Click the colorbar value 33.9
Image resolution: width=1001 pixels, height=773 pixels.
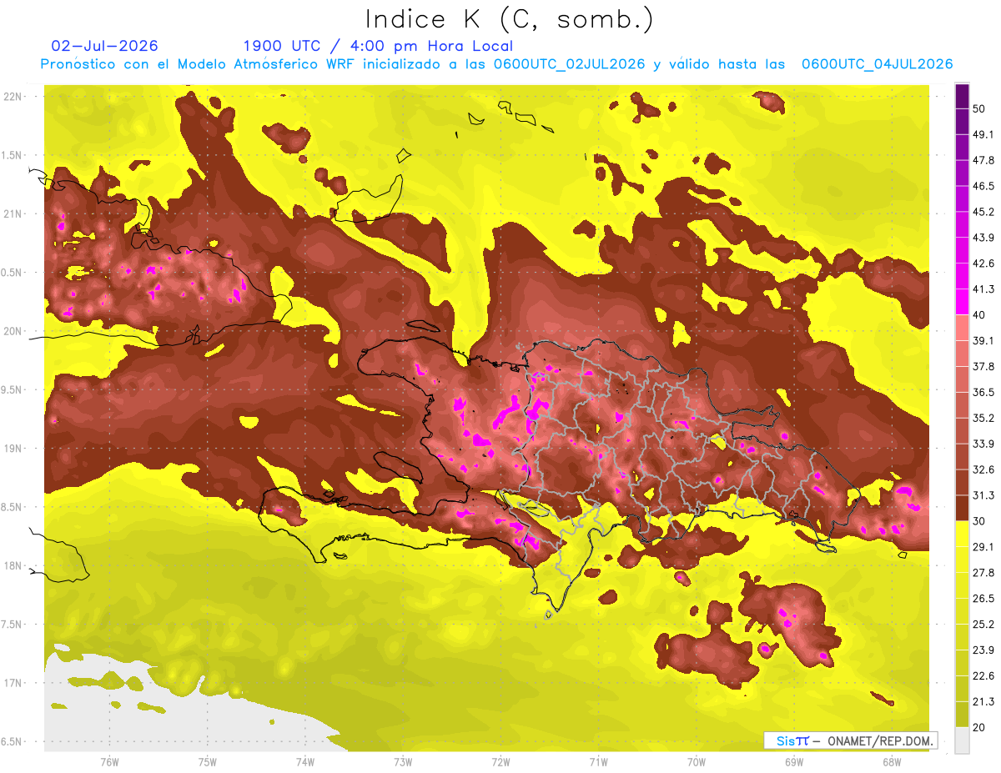point(983,444)
